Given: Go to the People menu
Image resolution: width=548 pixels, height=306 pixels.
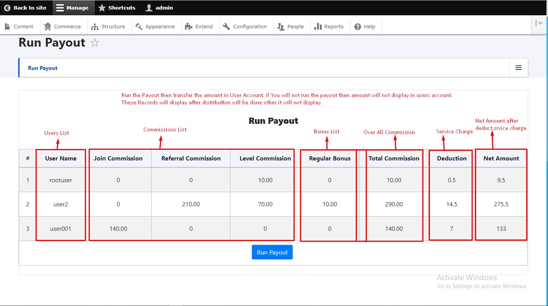Looking at the screenshot, I should (290, 26).
